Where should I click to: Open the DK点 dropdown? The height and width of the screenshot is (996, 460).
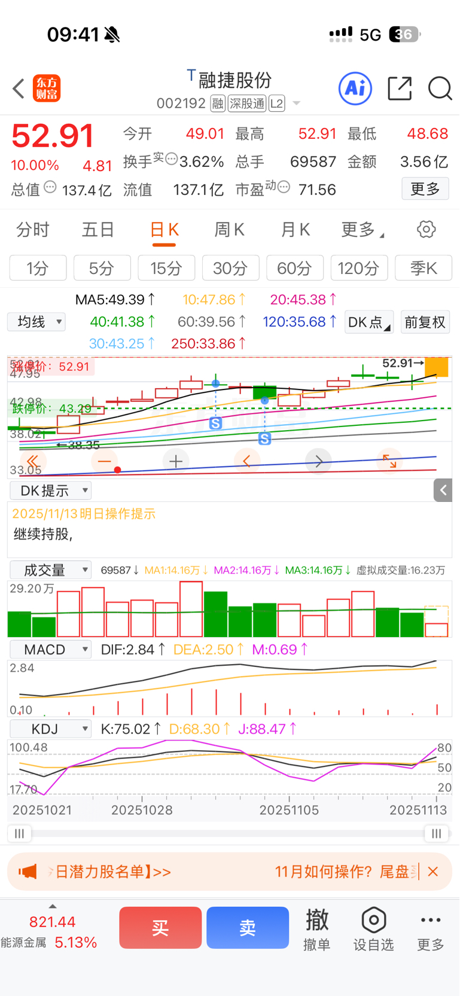click(369, 322)
